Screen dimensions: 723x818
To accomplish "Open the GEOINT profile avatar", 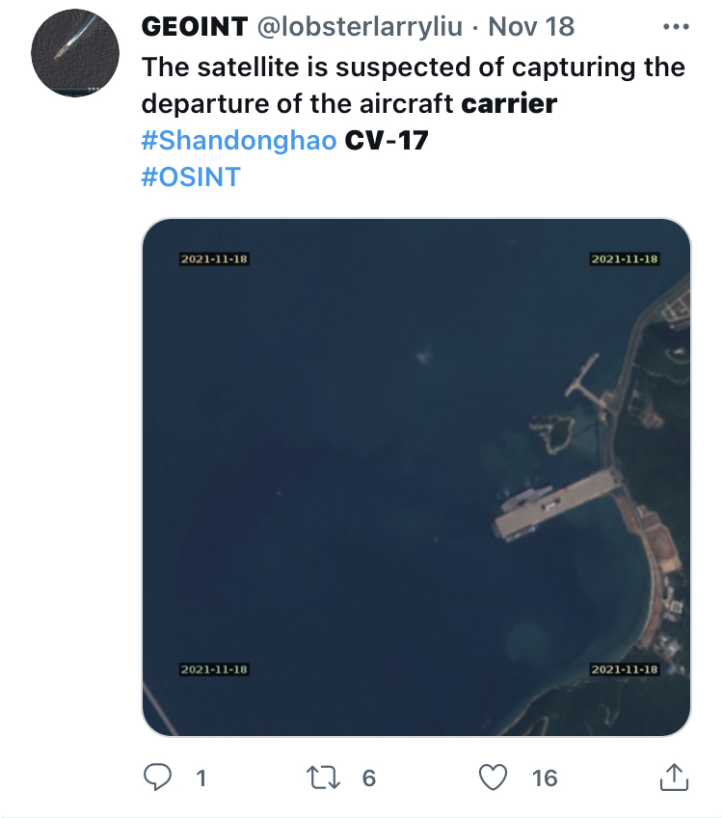I will pos(75,53).
